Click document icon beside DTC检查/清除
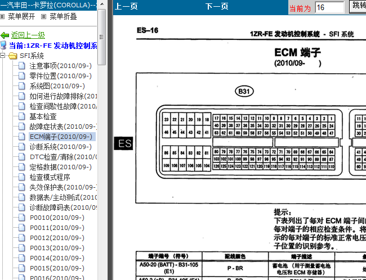366x280 pixels. pyautogui.click(x=22, y=157)
